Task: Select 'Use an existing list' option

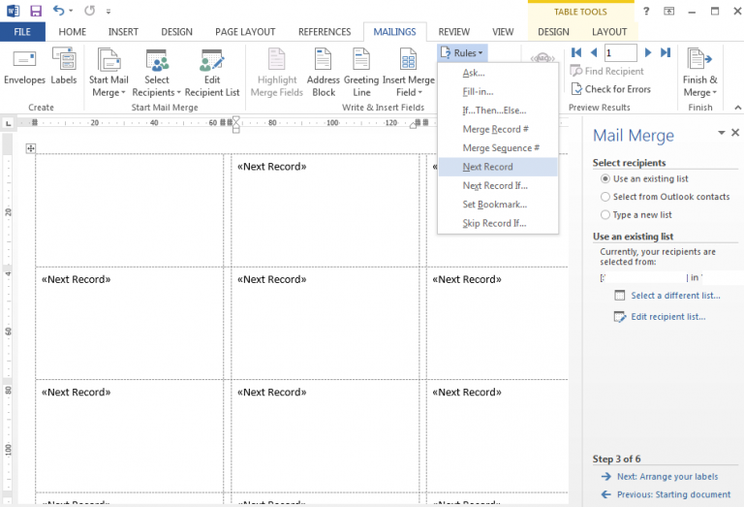Action: point(605,179)
